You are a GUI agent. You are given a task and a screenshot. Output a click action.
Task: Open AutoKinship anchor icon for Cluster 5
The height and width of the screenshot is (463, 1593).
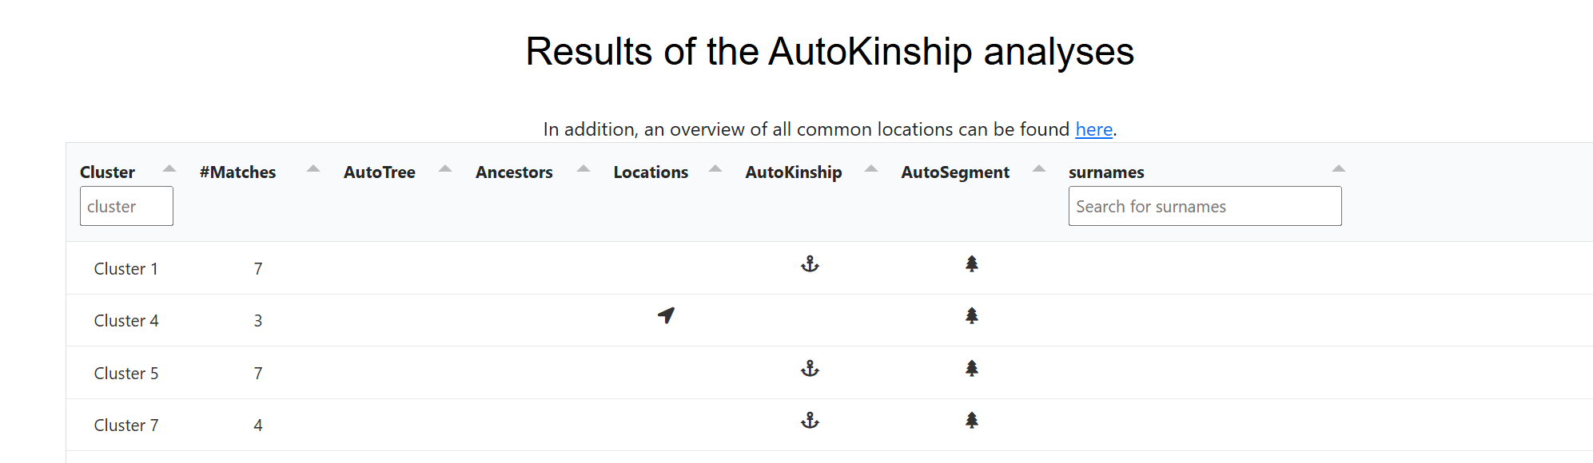click(x=810, y=369)
